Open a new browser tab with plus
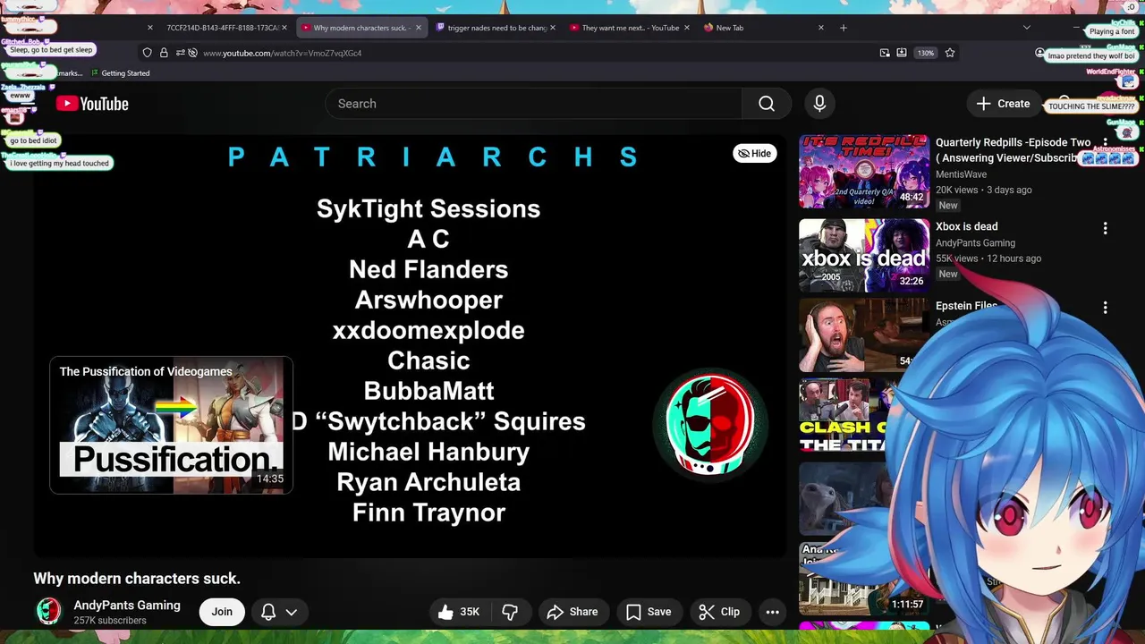This screenshot has width=1145, height=644. point(844,28)
